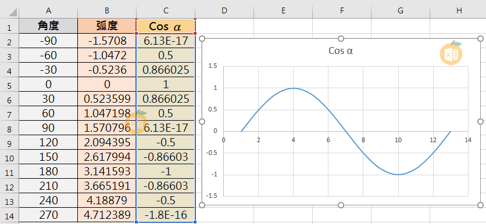Click cosine cell showing -1
Viewport: 486px width, 224px height.
166,171
